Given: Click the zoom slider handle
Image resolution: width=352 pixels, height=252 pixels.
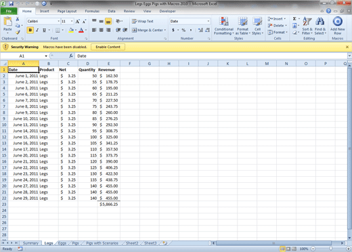Looking at the screenshot, I should pos(330,249).
